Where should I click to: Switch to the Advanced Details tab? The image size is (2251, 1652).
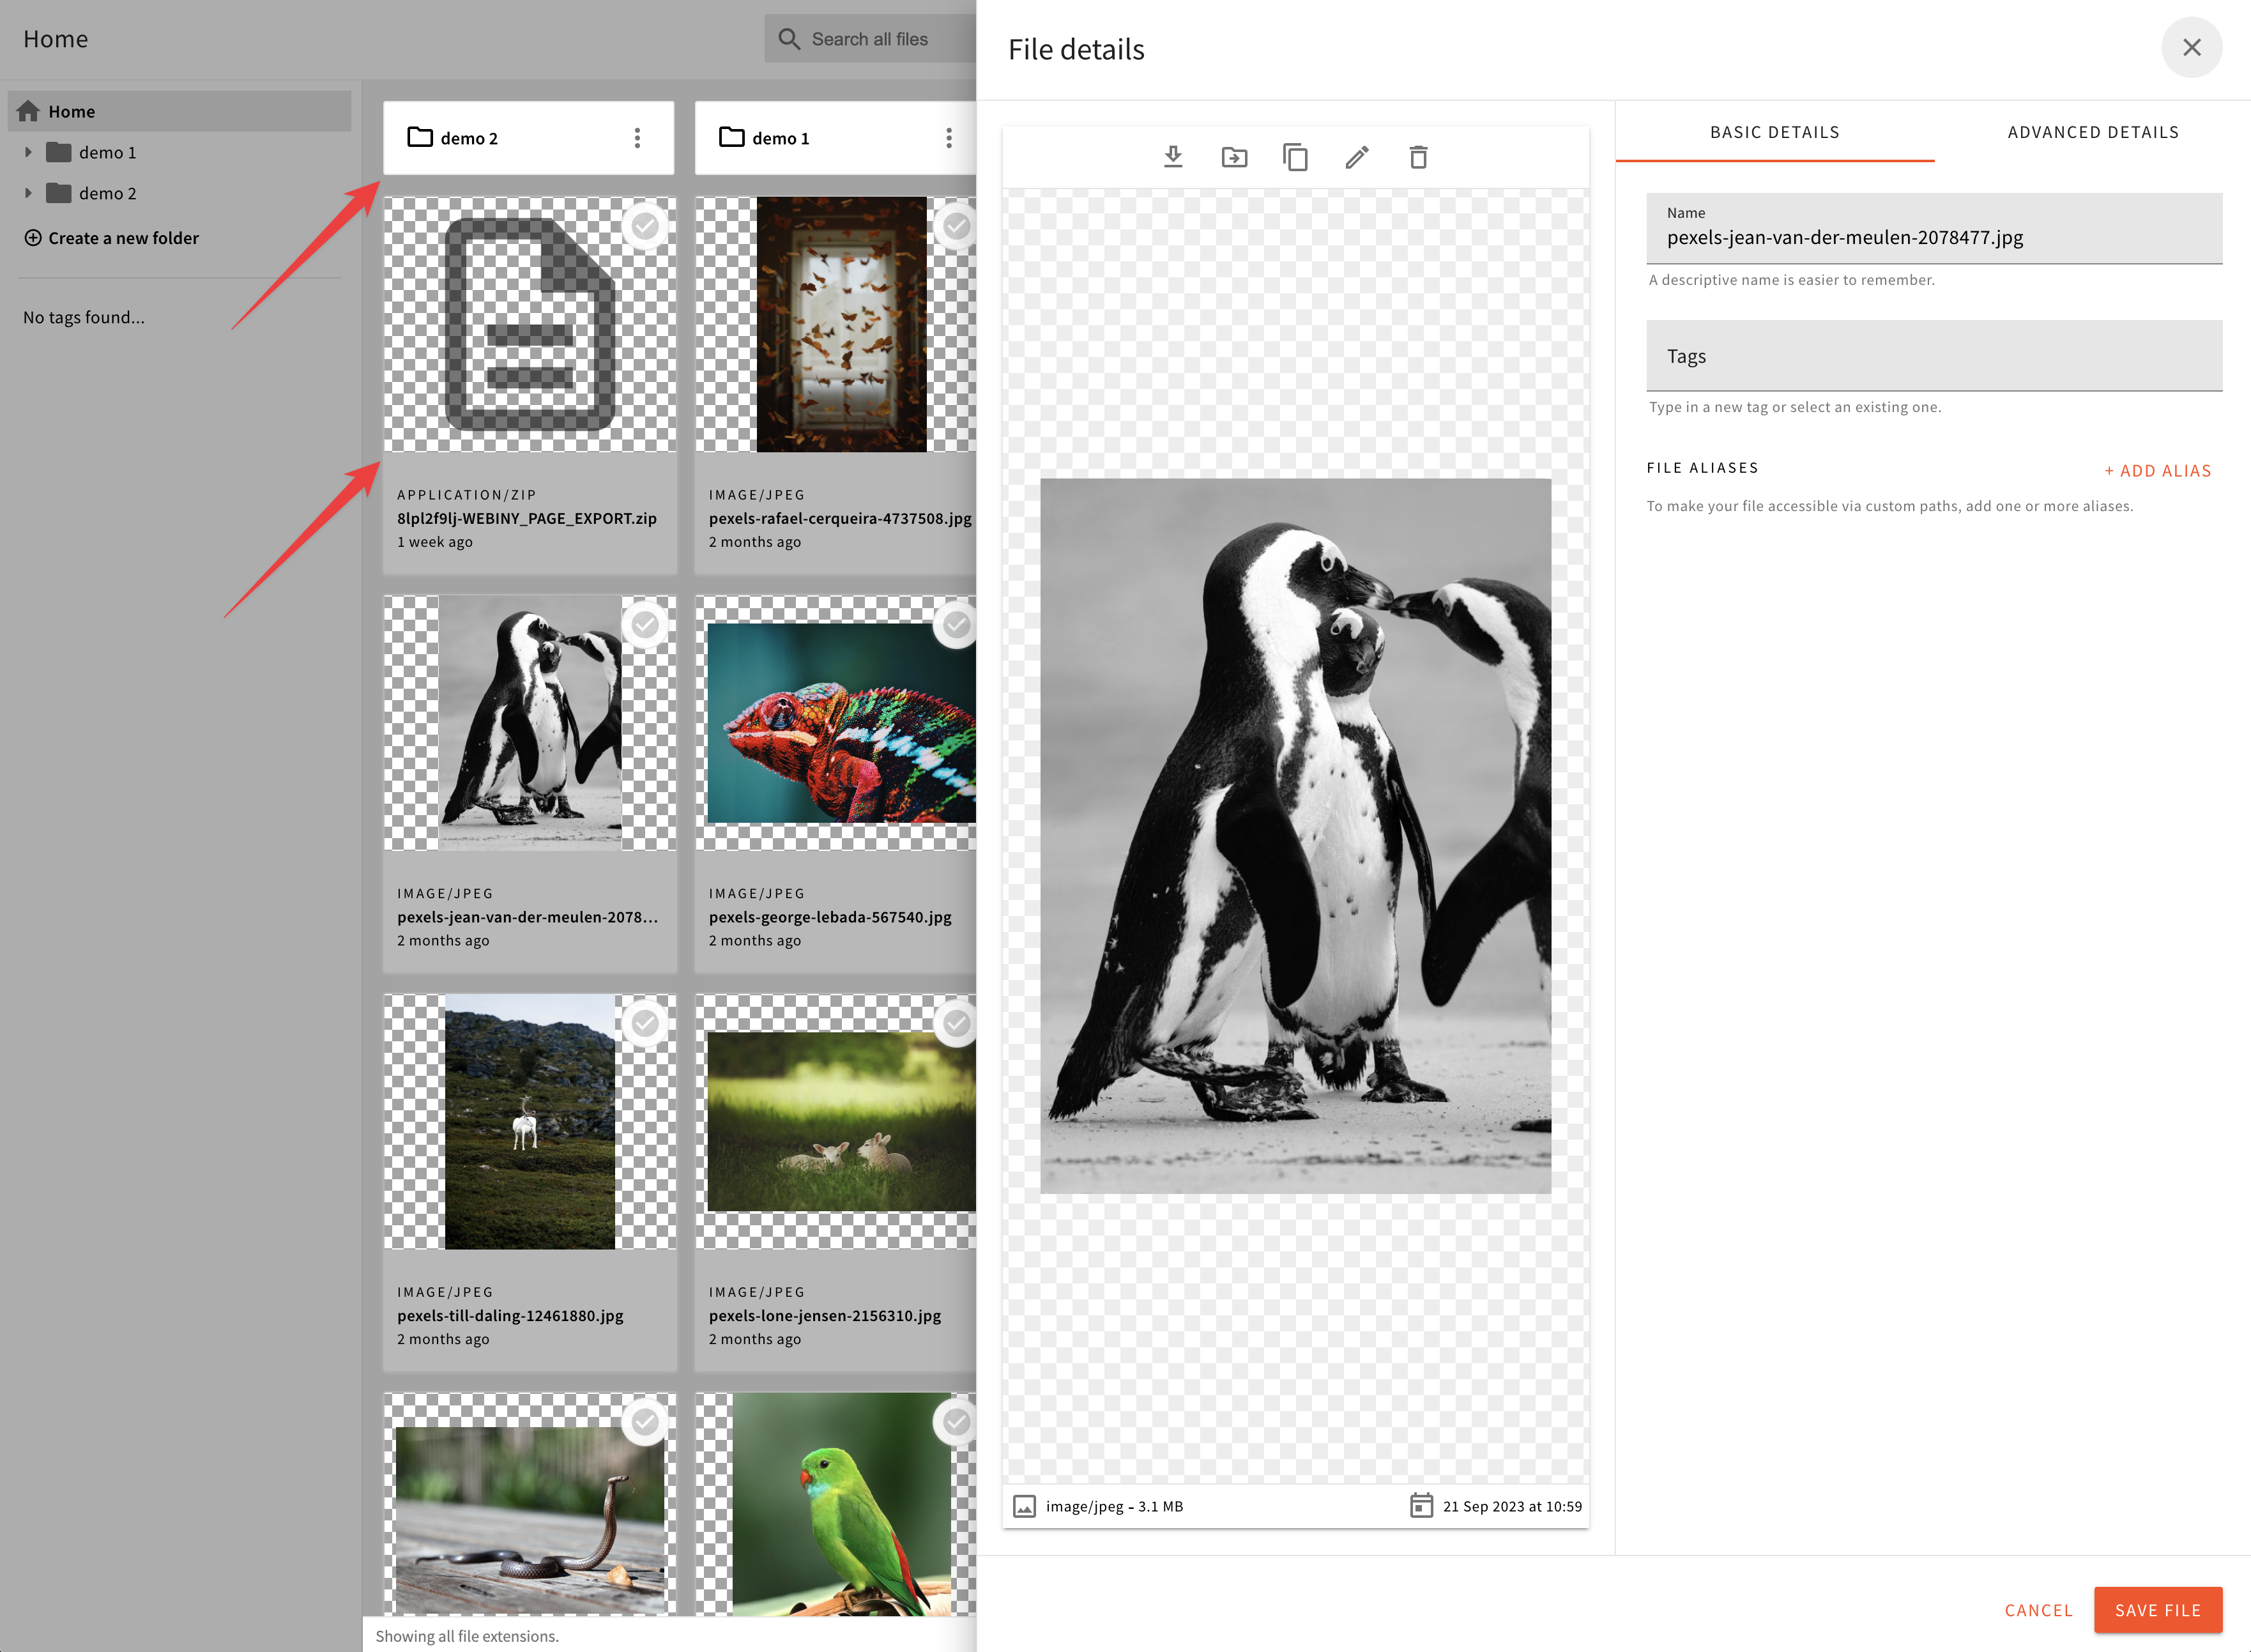point(2092,131)
